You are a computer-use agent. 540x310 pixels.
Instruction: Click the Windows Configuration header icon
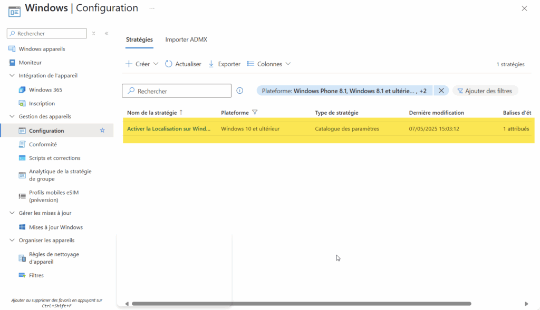coord(14,12)
